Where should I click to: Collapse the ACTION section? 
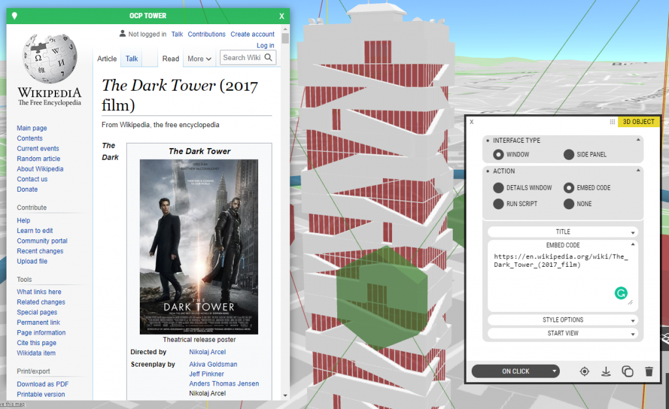tap(638, 170)
